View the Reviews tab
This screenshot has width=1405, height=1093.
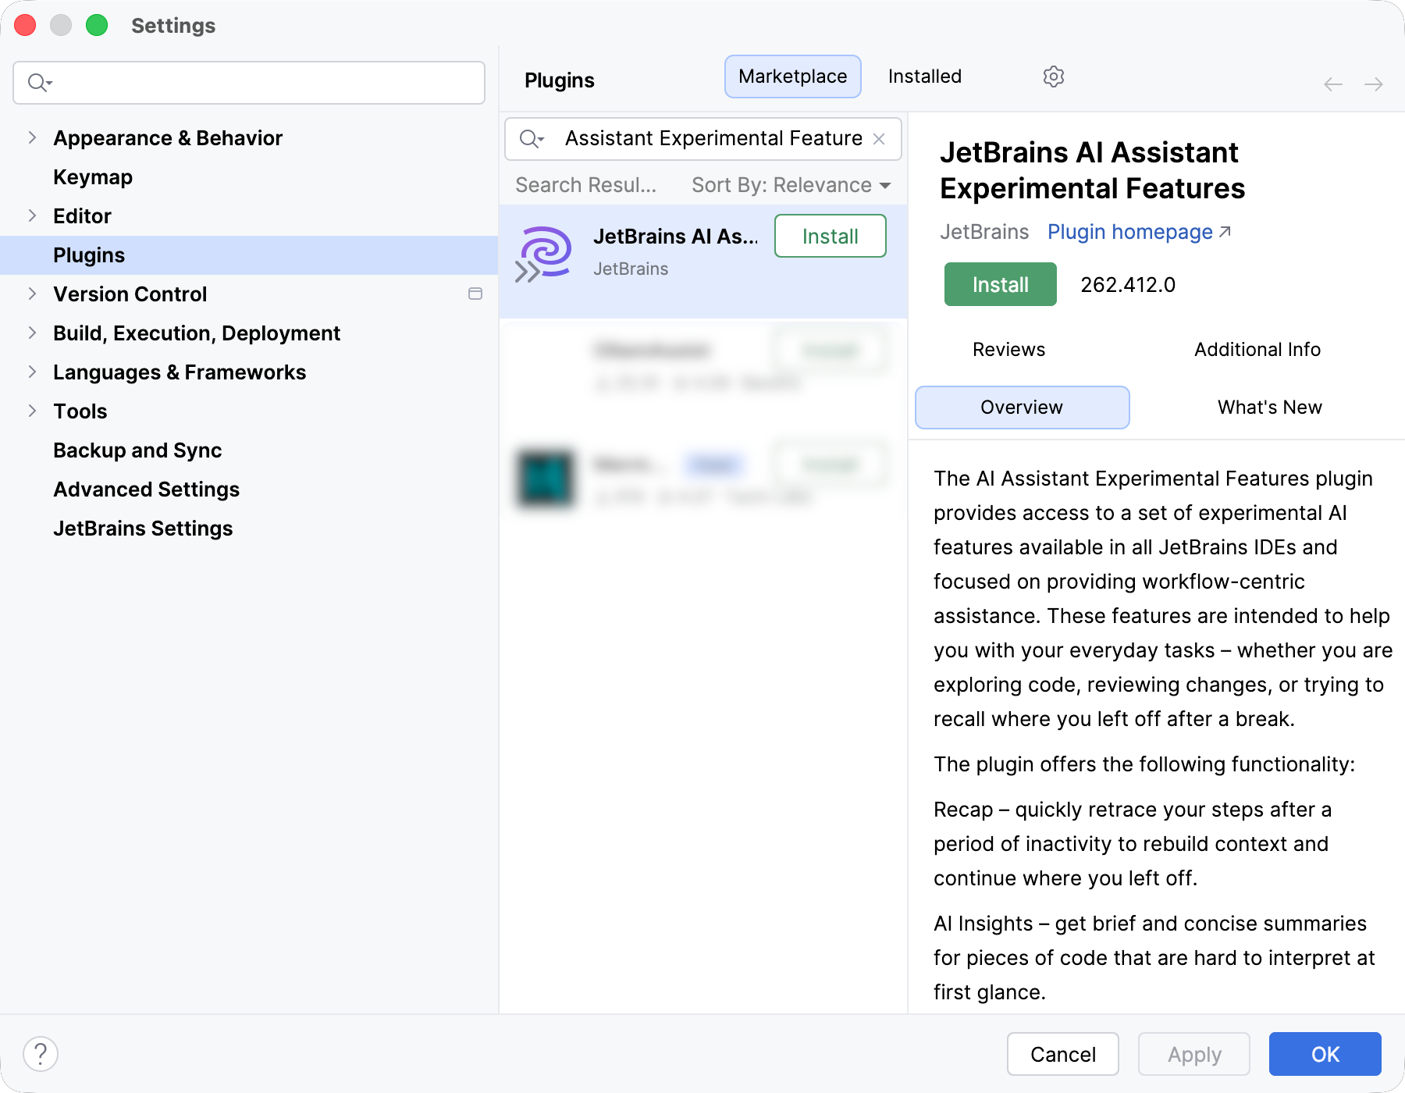[1008, 349]
